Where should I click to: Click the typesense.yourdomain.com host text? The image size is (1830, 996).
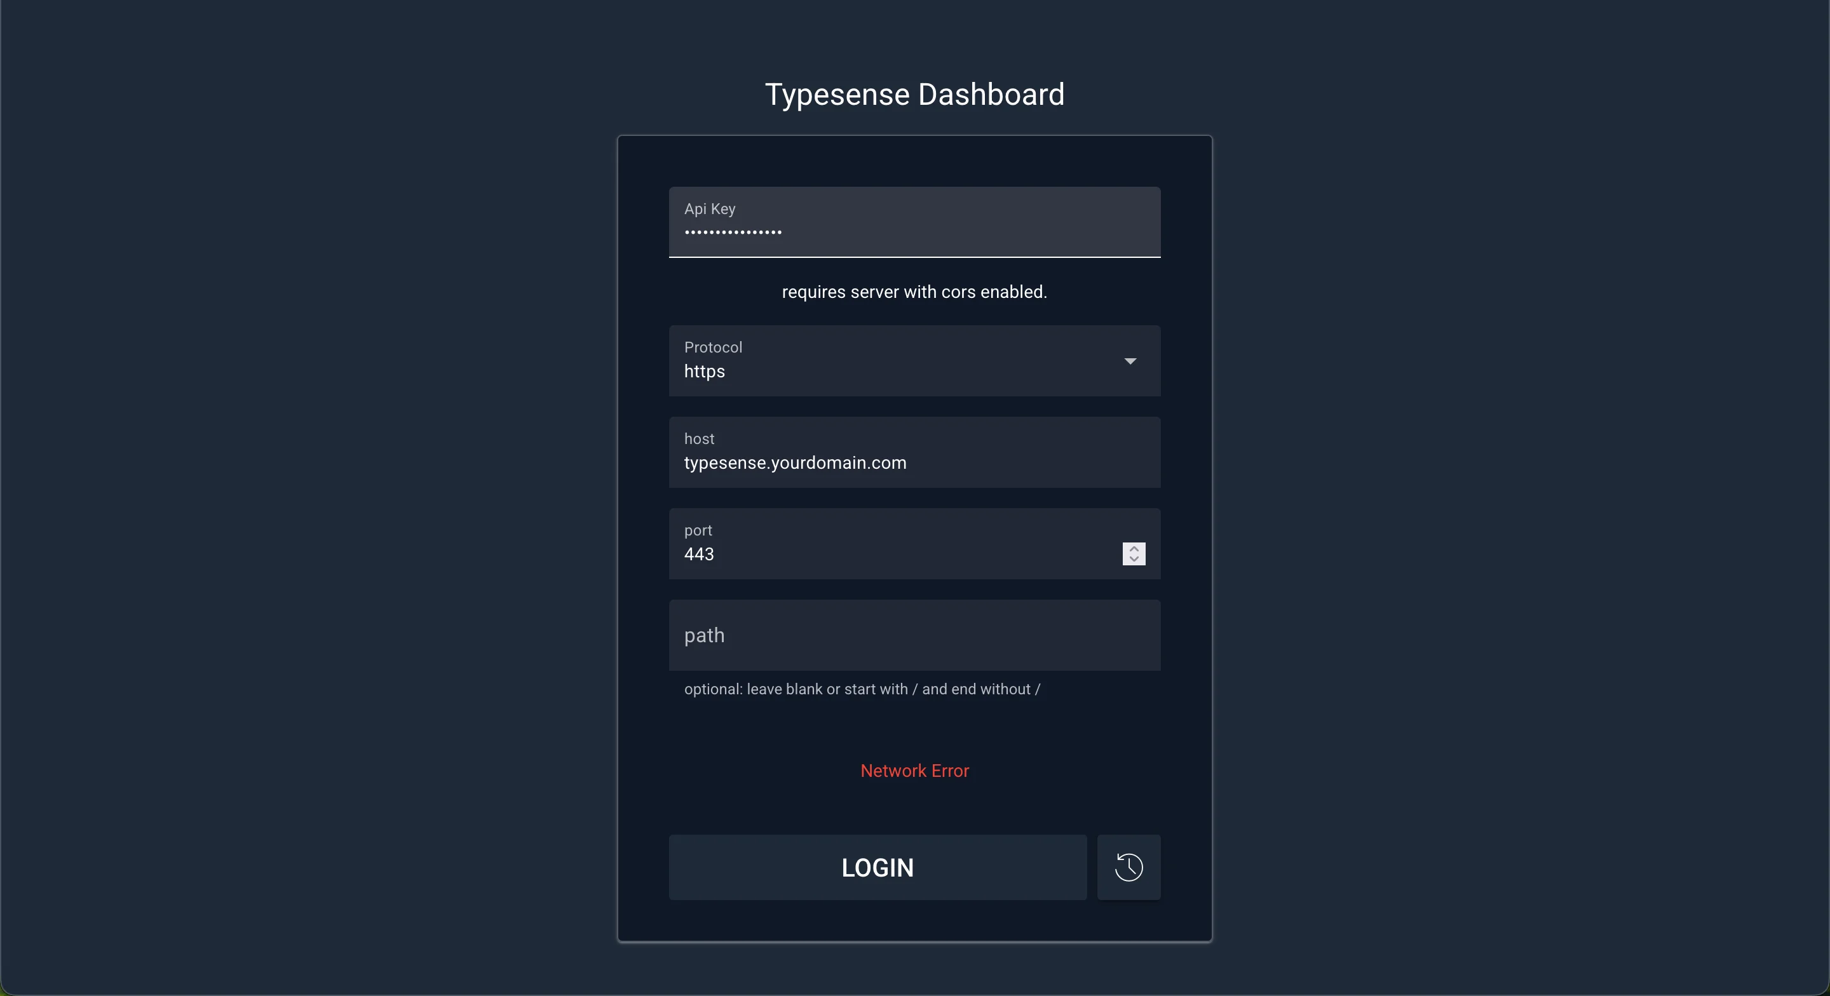[x=795, y=463]
